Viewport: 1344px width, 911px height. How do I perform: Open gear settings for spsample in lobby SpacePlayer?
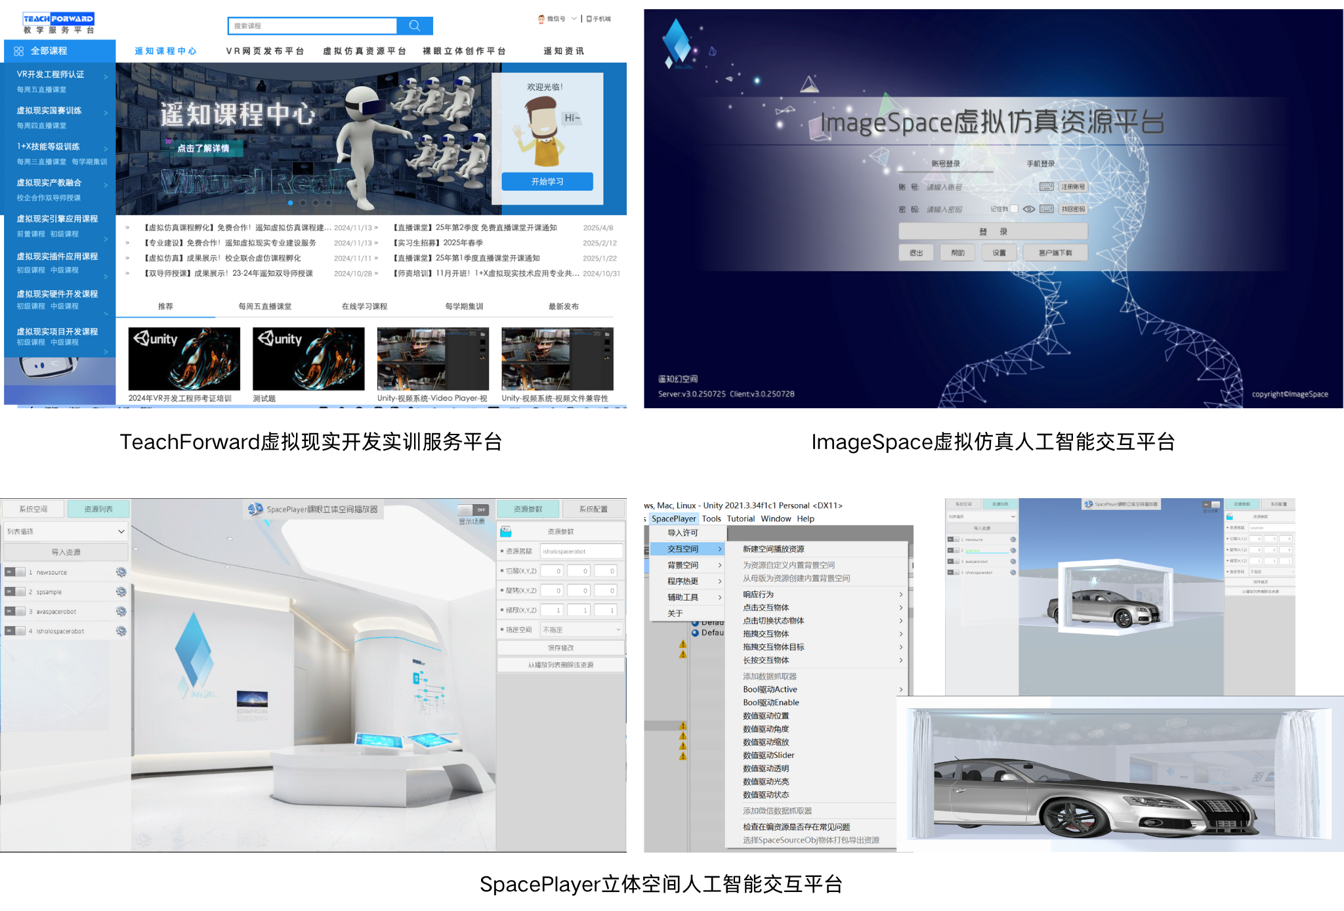click(121, 592)
